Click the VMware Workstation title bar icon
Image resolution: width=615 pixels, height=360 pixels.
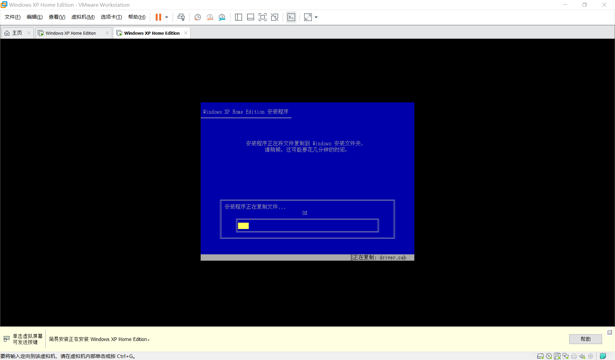4,5
